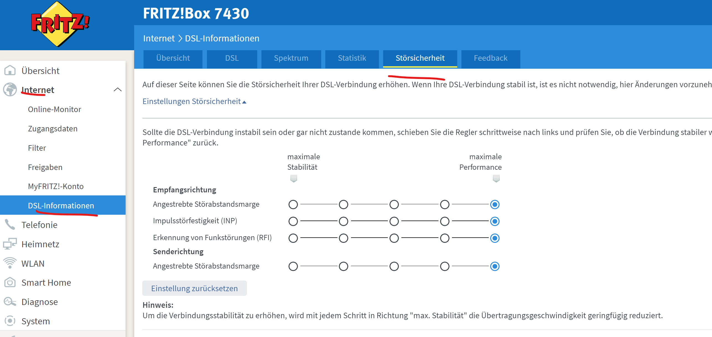Click the Heimnetz network computers icon
Viewport: 712px width, 337px height.
point(10,244)
